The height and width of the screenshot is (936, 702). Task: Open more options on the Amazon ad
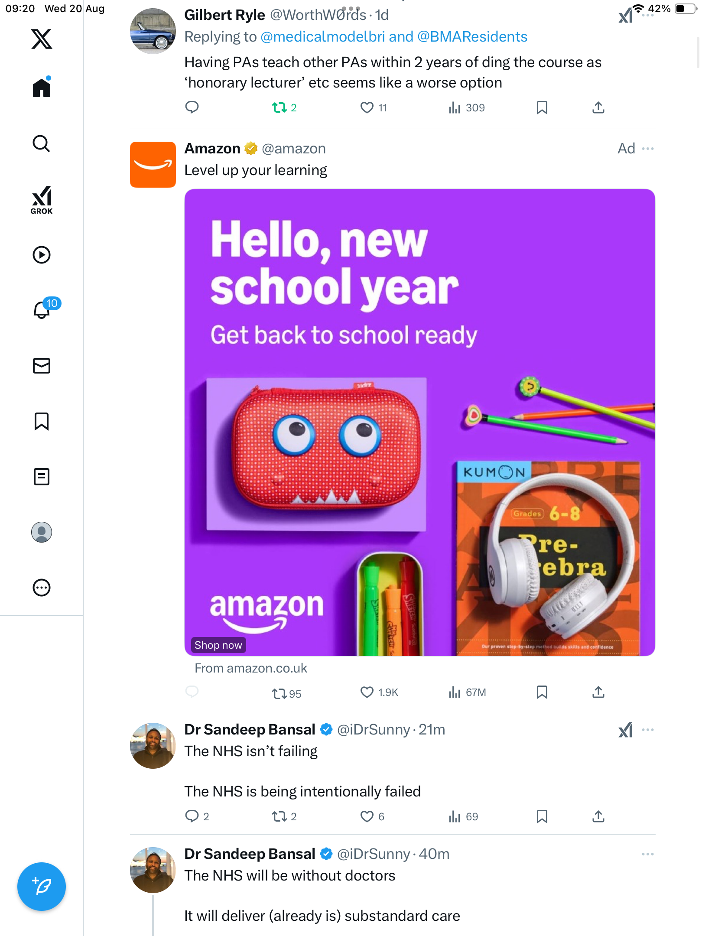[x=647, y=149]
